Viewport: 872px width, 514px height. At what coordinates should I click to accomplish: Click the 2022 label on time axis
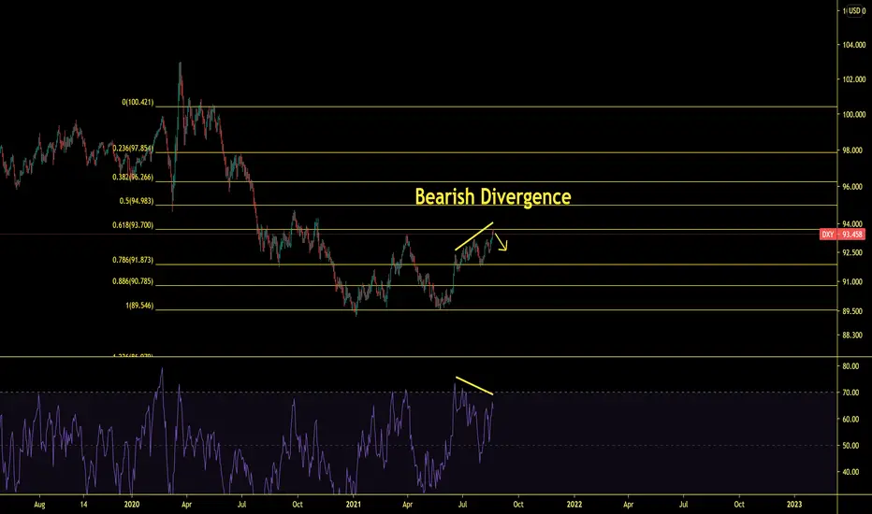coord(574,505)
